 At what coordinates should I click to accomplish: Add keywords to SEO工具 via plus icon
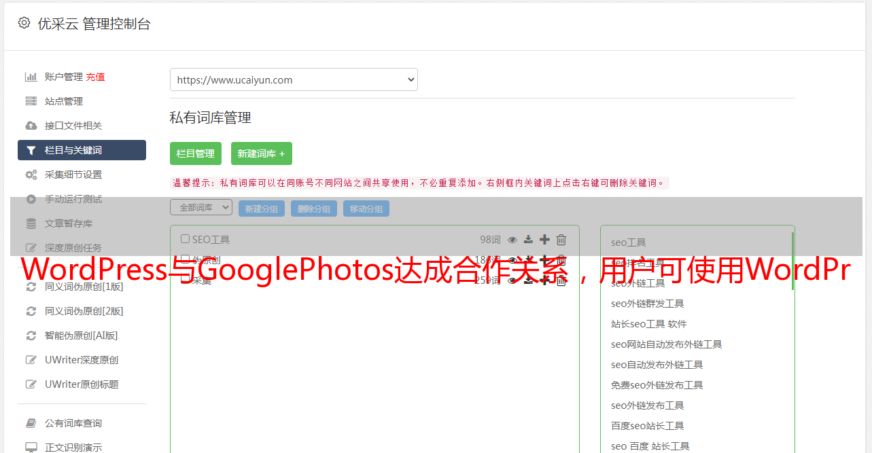pos(544,240)
